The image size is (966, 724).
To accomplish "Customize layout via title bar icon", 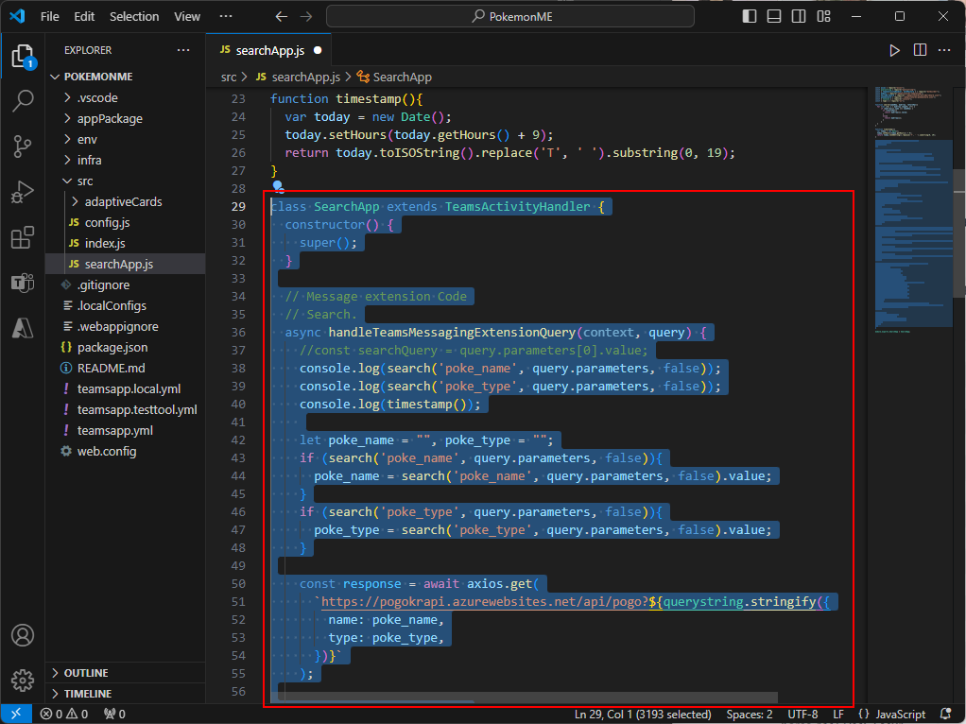I will pyautogui.click(x=823, y=17).
